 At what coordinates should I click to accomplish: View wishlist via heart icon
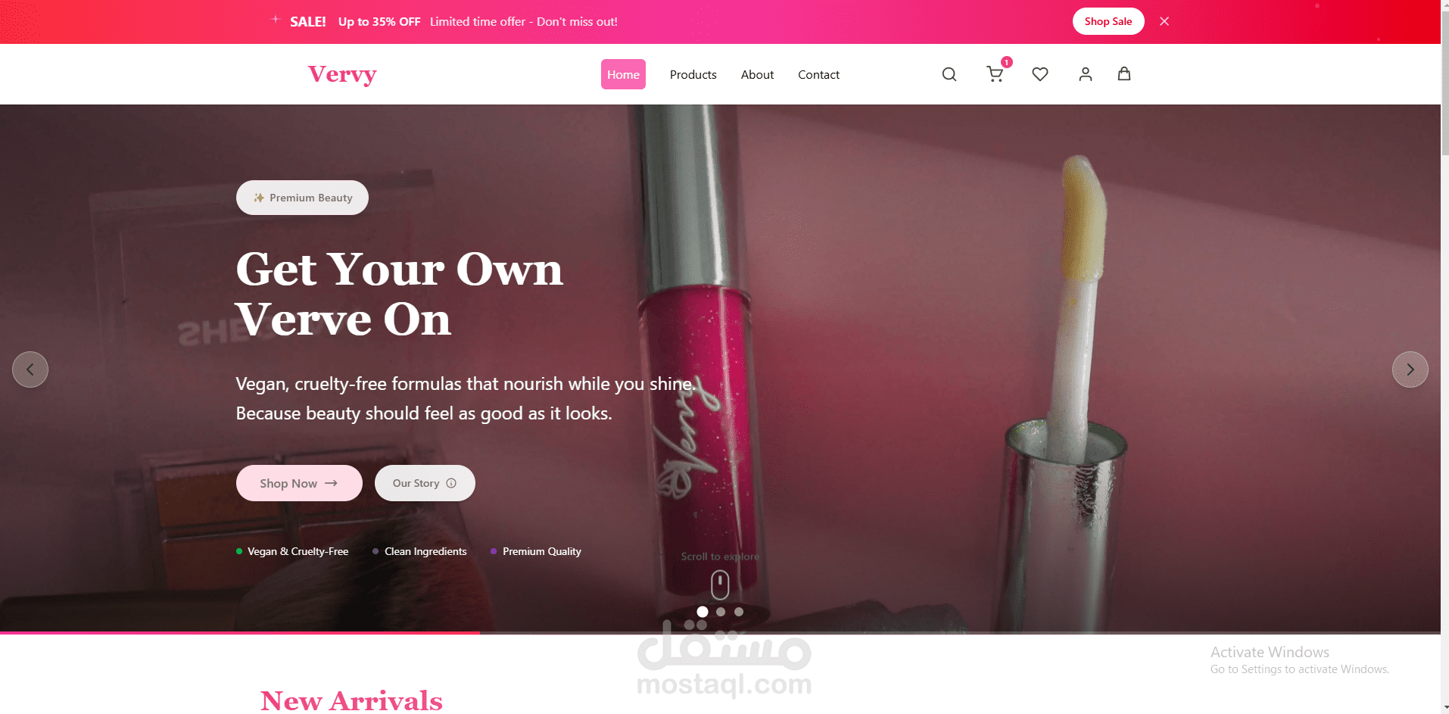[1040, 74]
